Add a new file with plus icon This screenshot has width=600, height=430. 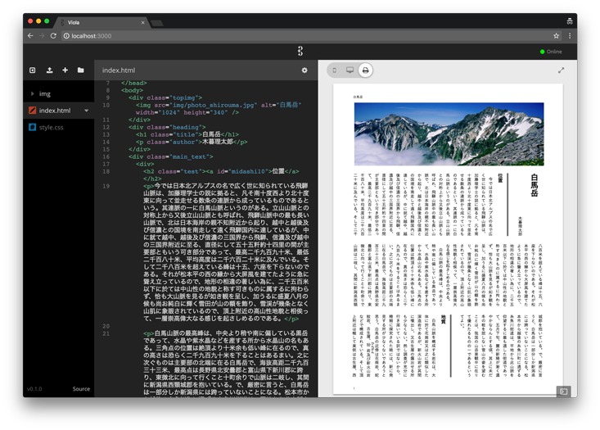tap(65, 70)
